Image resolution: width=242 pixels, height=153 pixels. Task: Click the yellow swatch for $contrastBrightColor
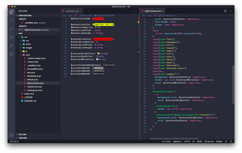pos(98,53)
